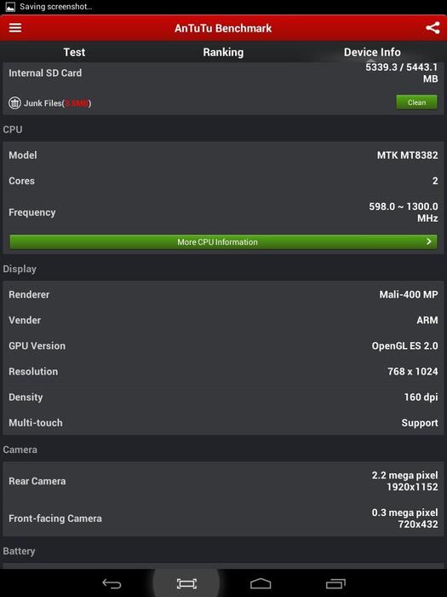Expand More CPU Information arrow
This screenshot has height=597, width=447.
[x=429, y=241]
